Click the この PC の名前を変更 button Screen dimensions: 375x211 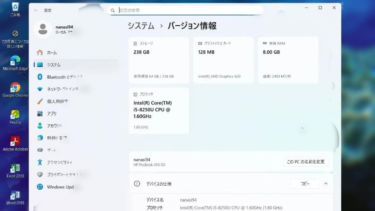pyautogui.click(x=306, y=162)
